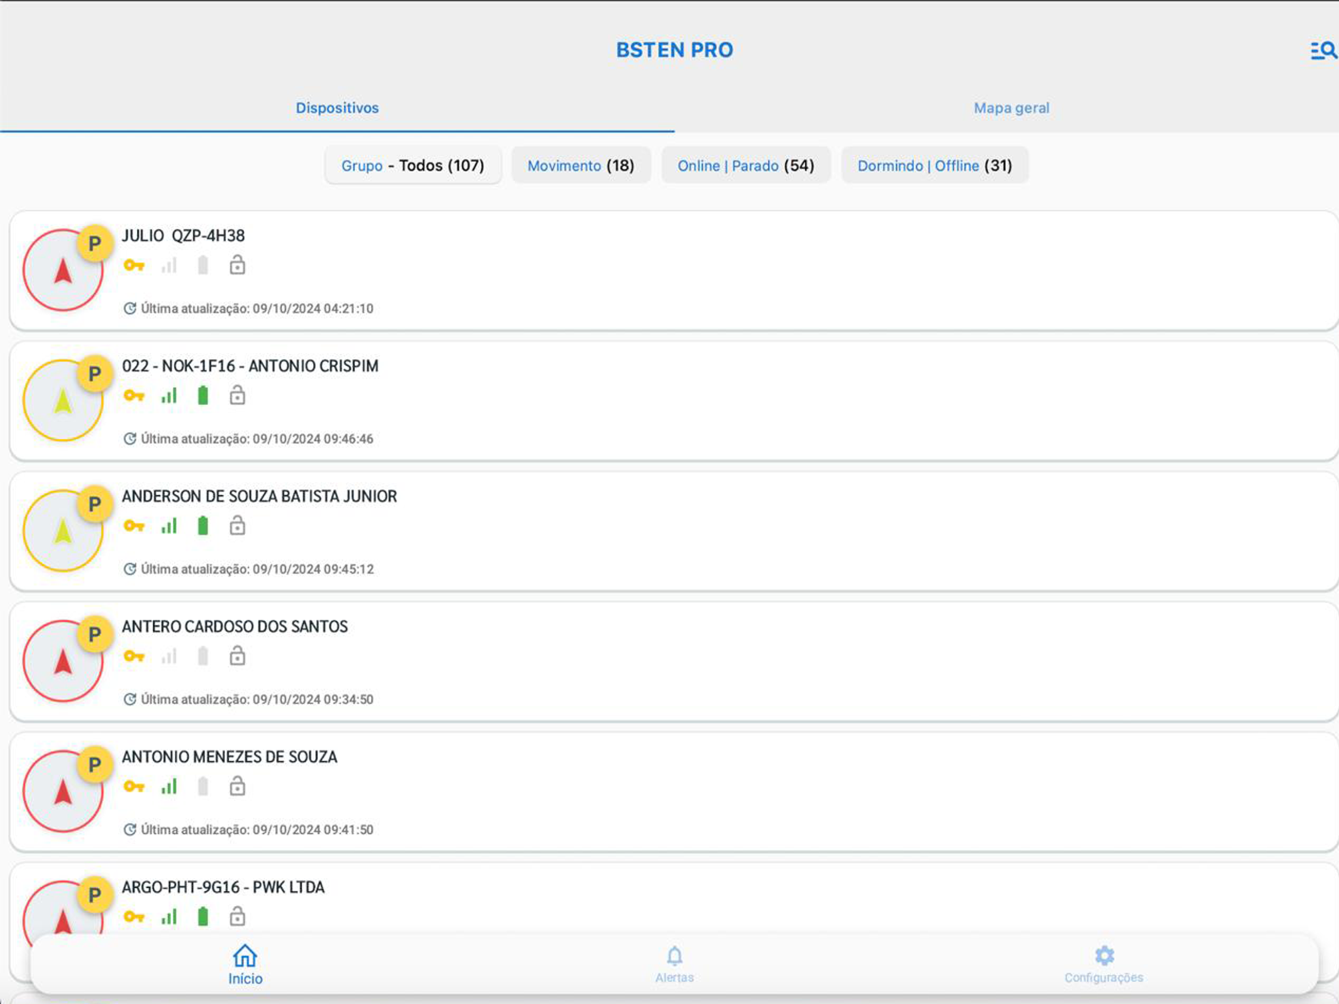Filter by Movimento (18)
This screenshot has height=1004, width=1339.
pyautogui.click(x=581, y=165)
